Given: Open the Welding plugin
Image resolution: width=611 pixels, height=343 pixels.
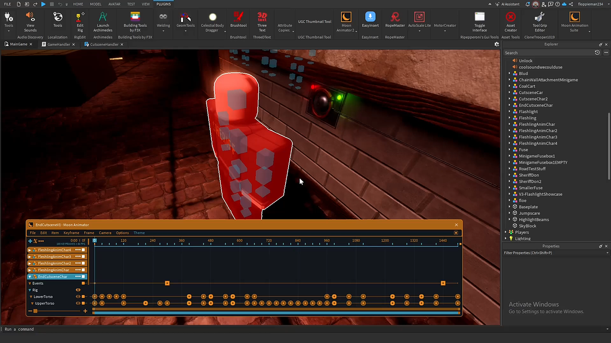Looking at the screenshot, I should tap(163, 22).
